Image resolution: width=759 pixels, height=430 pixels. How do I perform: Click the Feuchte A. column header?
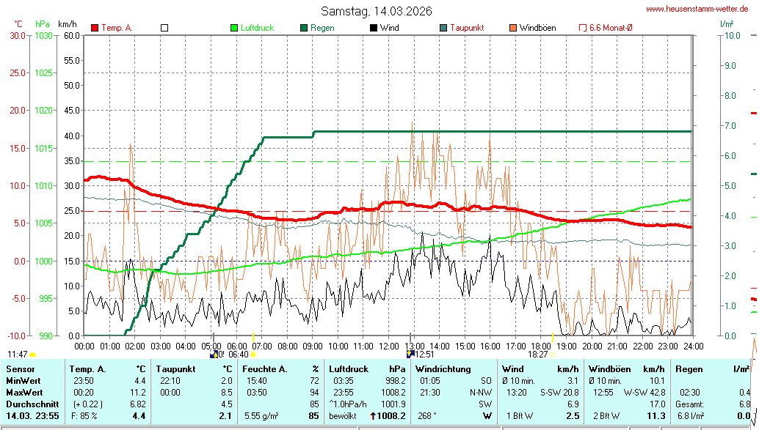point(264,369)
